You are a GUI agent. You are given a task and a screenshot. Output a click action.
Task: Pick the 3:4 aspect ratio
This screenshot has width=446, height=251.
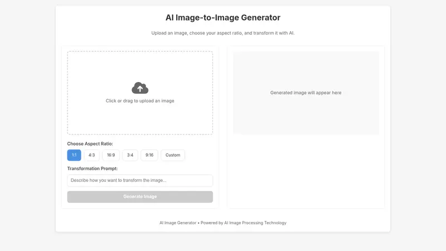tap(130, 155)
